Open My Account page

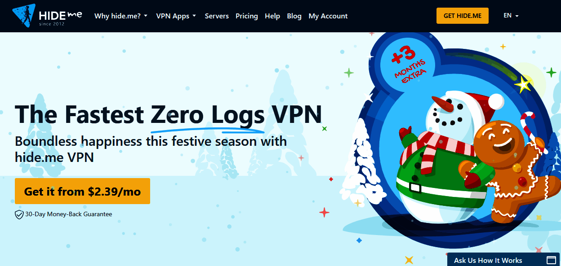pyautogui.click(x=328, y=16)
